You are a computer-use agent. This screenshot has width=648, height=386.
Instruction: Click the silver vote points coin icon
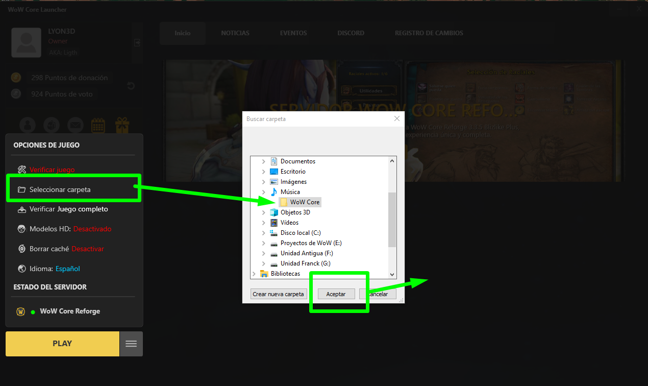16,94
